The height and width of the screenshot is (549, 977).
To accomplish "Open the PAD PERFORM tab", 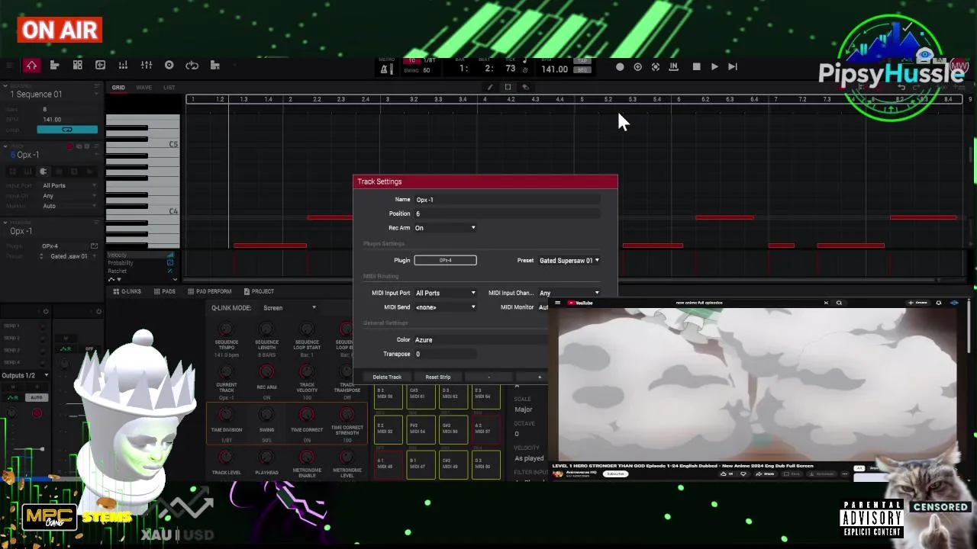I will [209, 291].
